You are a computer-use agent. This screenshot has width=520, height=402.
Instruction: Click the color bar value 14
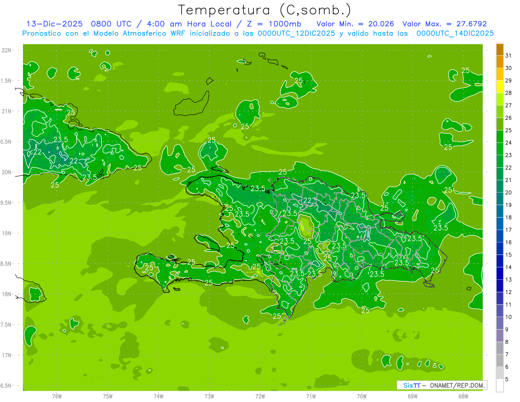(508, 267)
